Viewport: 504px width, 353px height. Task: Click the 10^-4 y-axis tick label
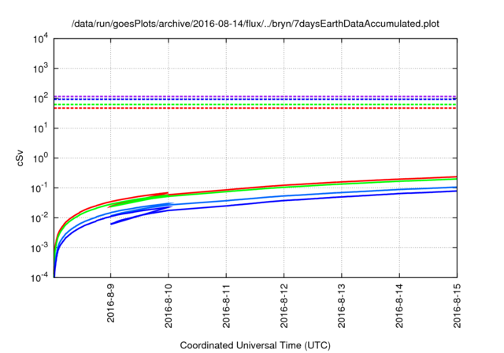pyautogui.click(x=39, y=278)
